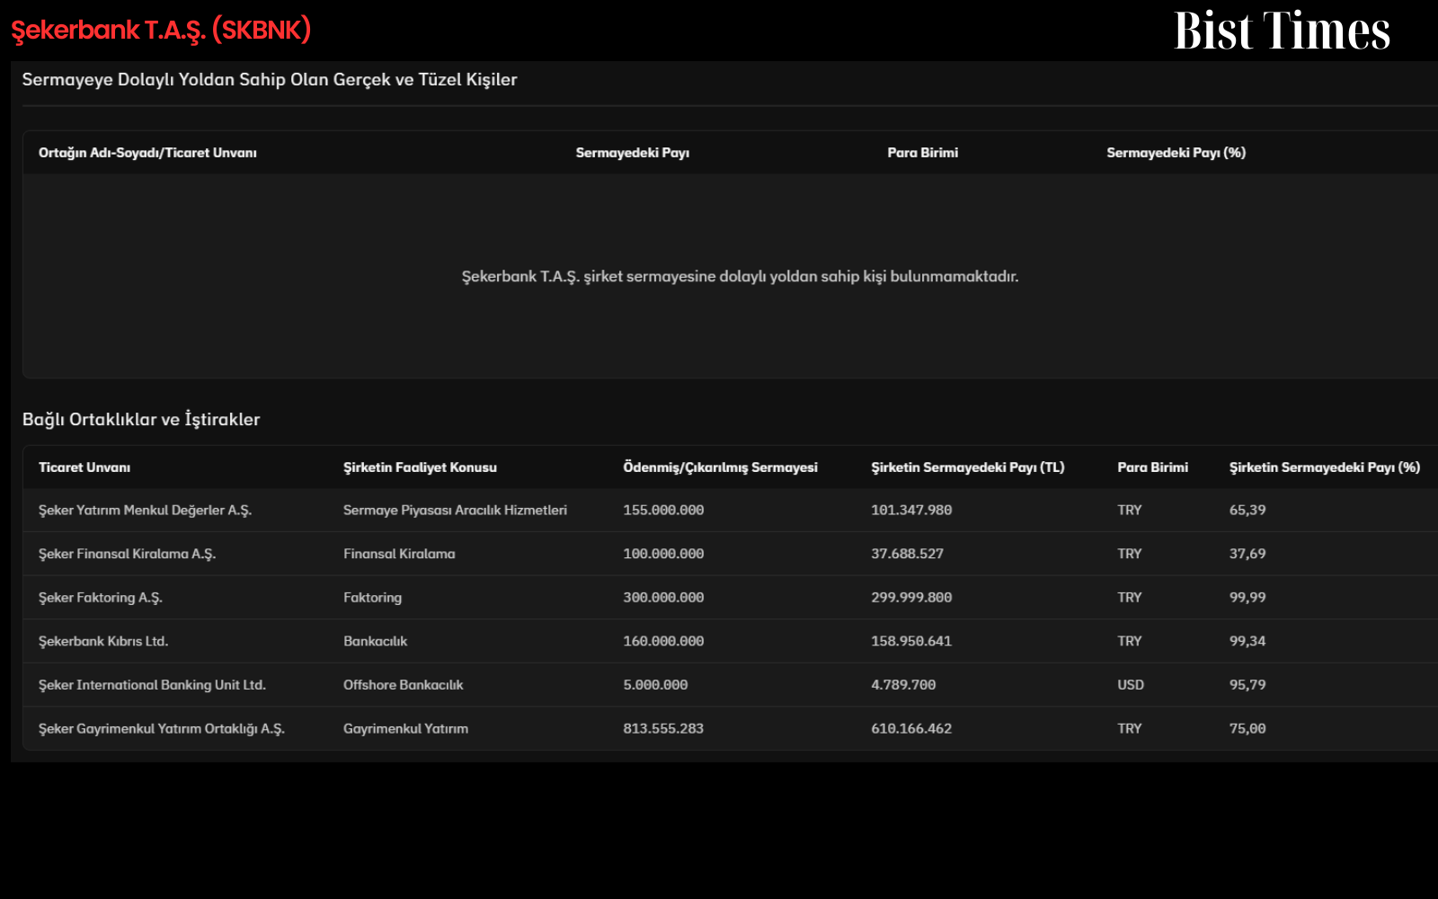This screenshot has height=899, width=1438.
Task: Click the 813.555.283 paid capital value
Action: point(663,729)
